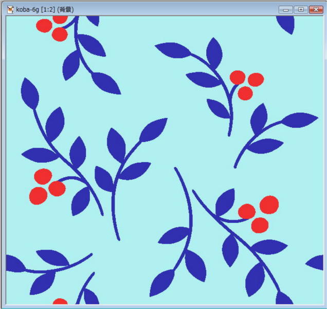Close the koba-6g image window
Image resolution: width=327 pixels, height=309 pixels.
click(x=315, y=9)
